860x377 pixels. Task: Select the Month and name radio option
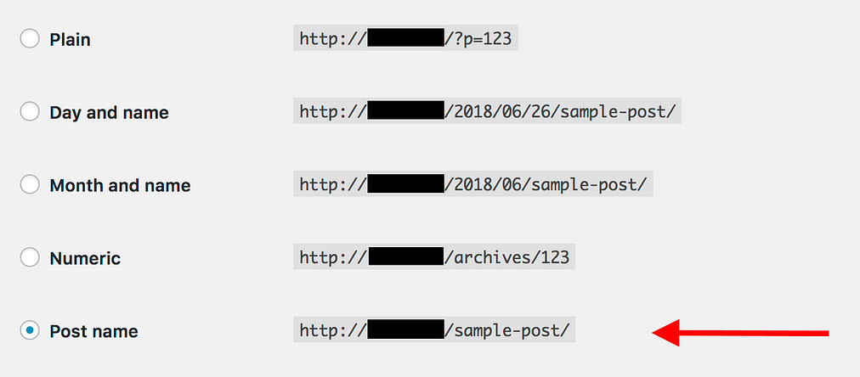click(x=30, y=184)
